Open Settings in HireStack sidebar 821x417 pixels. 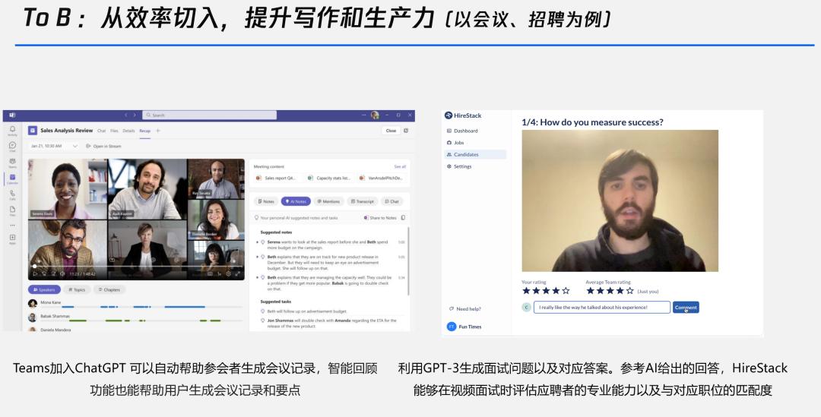tap(459, 166)
